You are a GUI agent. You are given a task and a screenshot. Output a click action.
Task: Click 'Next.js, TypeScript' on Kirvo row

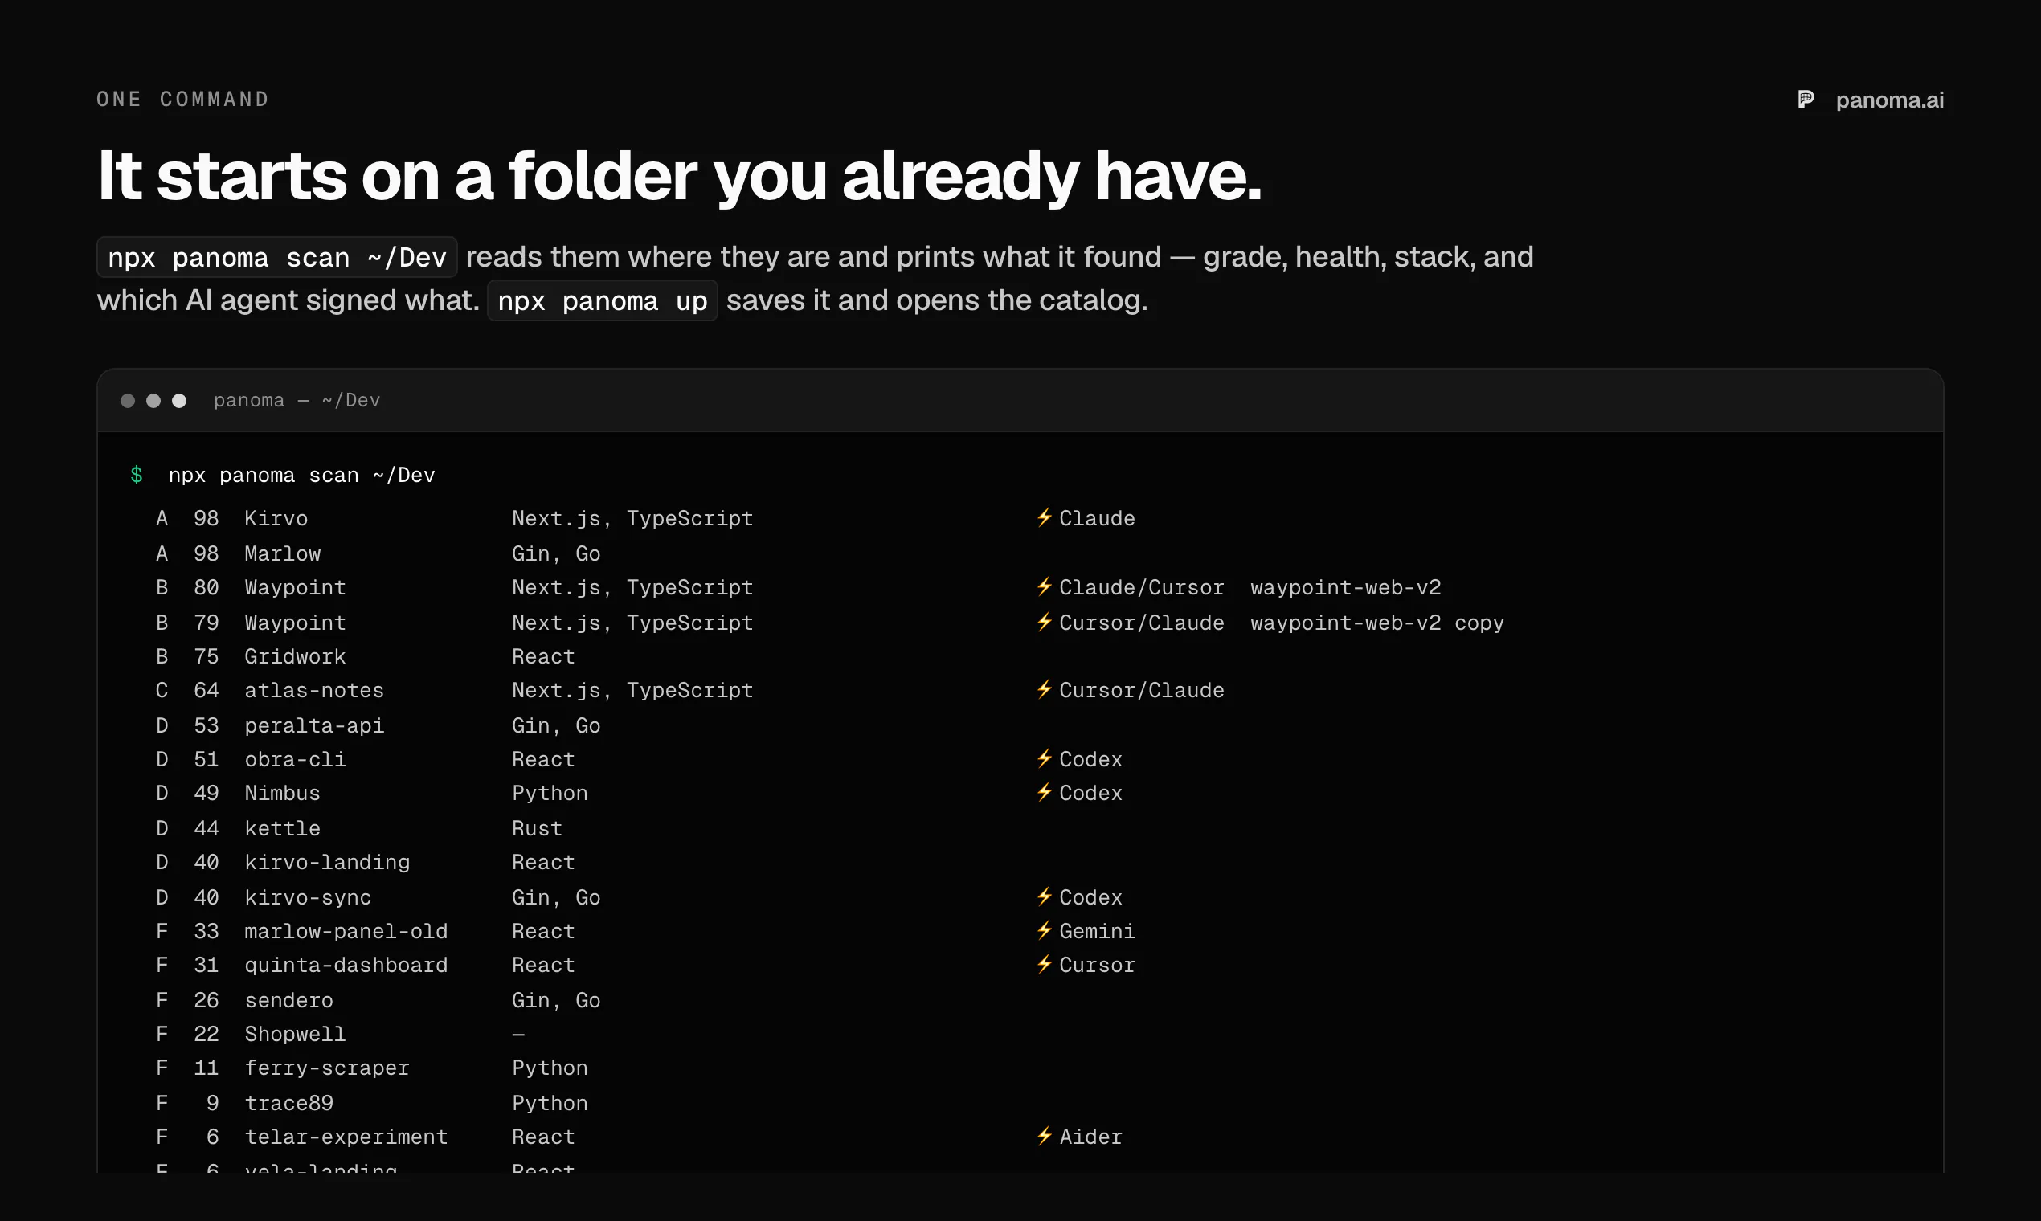[x=632, y=518]
